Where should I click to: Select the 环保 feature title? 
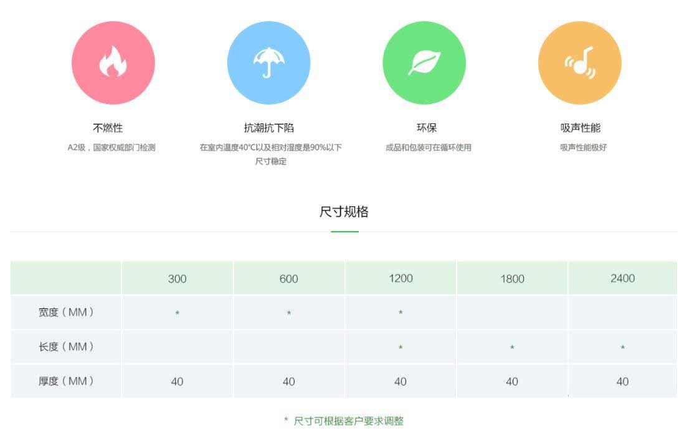point(427,128)
